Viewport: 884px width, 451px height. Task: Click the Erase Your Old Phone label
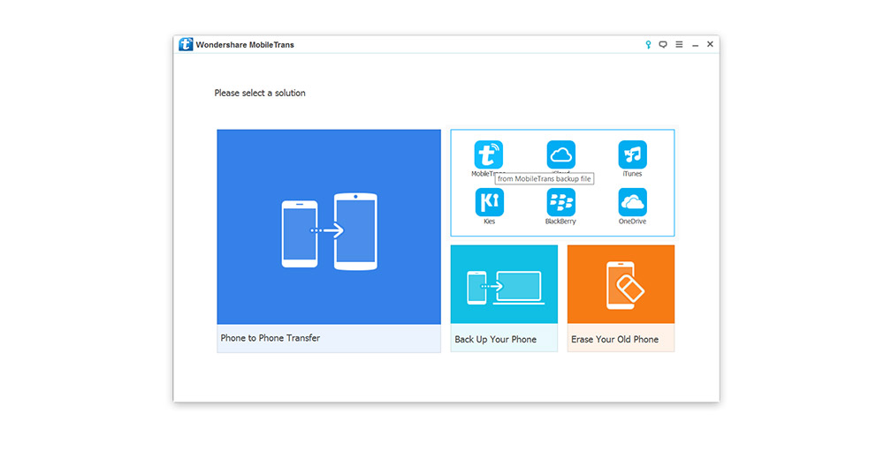pos(614,339)
